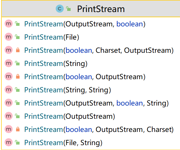
Task: Select PrintStream(boolean, OutputStream) constructor
Action: click(85, 77)
